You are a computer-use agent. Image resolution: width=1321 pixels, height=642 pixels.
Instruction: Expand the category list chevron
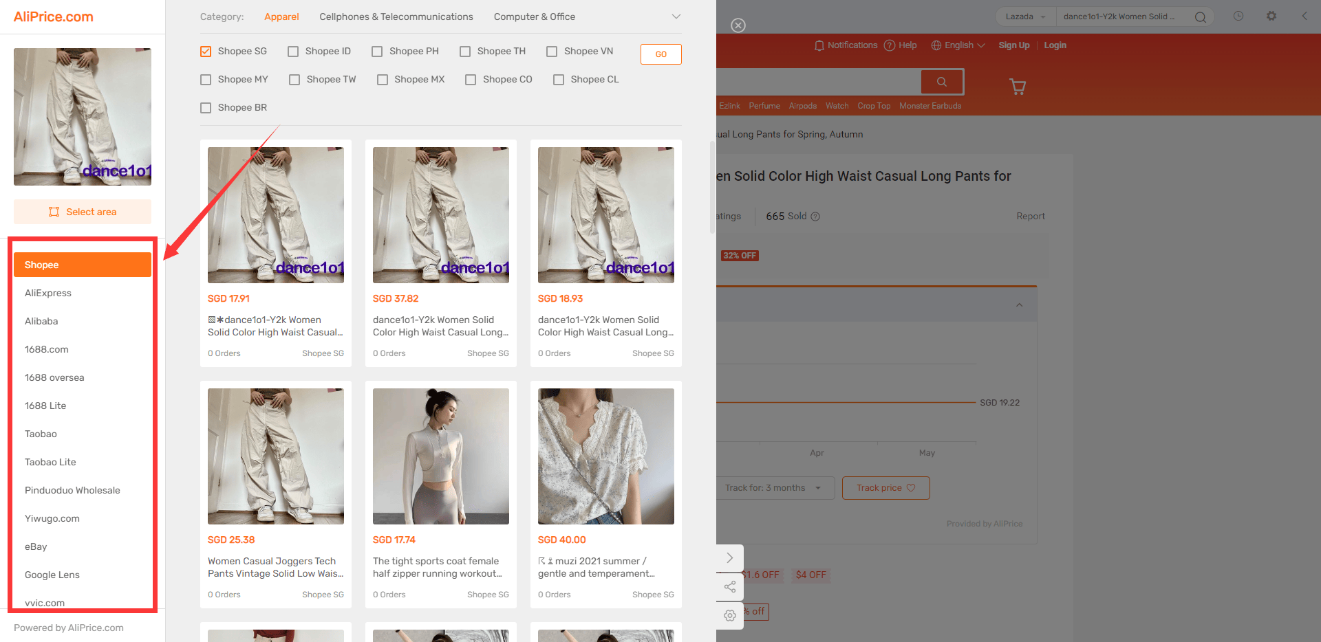pos(676,16)
